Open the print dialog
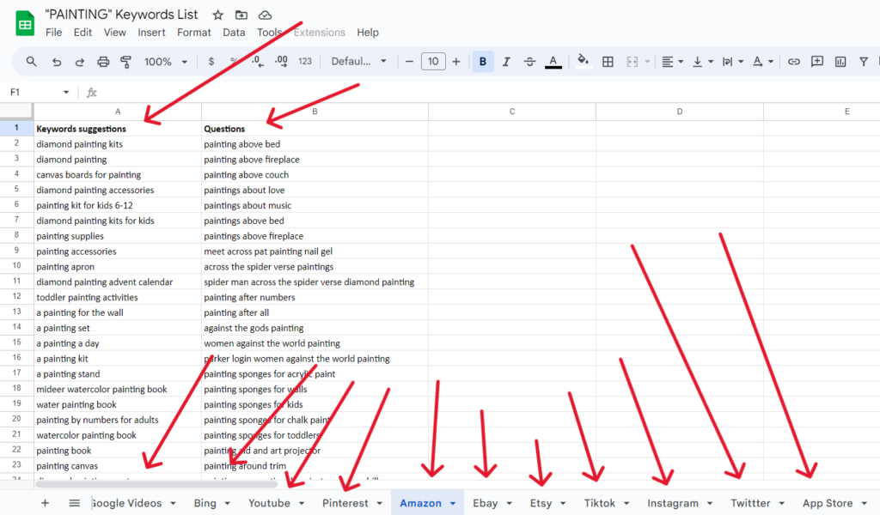 (x=102, y=61)
